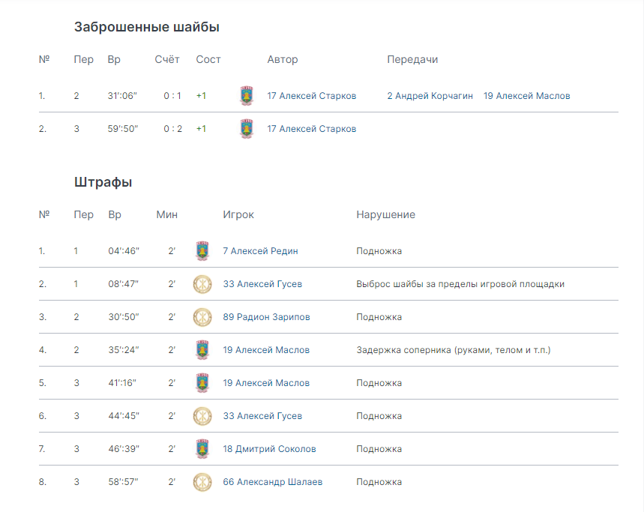Open assist player 2 Андрей Корчагин
This screenshot has height=512, width=644.
tap(430, 96)
